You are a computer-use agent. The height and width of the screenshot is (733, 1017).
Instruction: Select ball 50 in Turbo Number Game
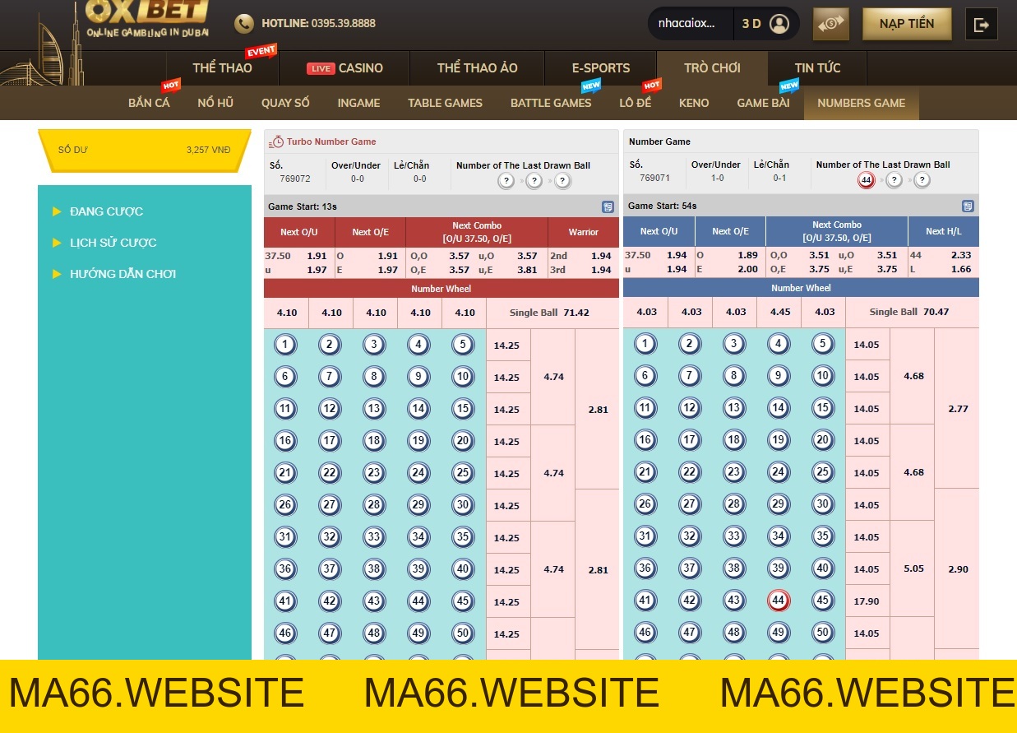[463, 633]
